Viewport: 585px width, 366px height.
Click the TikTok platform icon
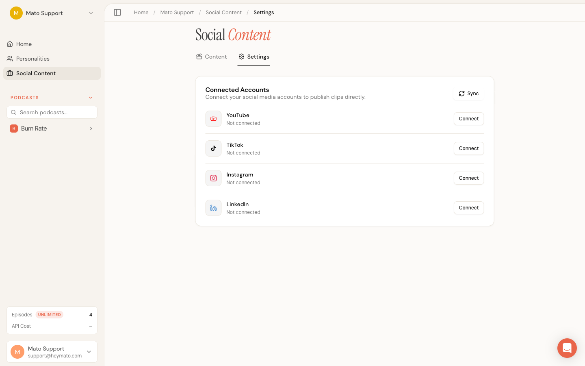pyautogui.click(x=213, y=148)
